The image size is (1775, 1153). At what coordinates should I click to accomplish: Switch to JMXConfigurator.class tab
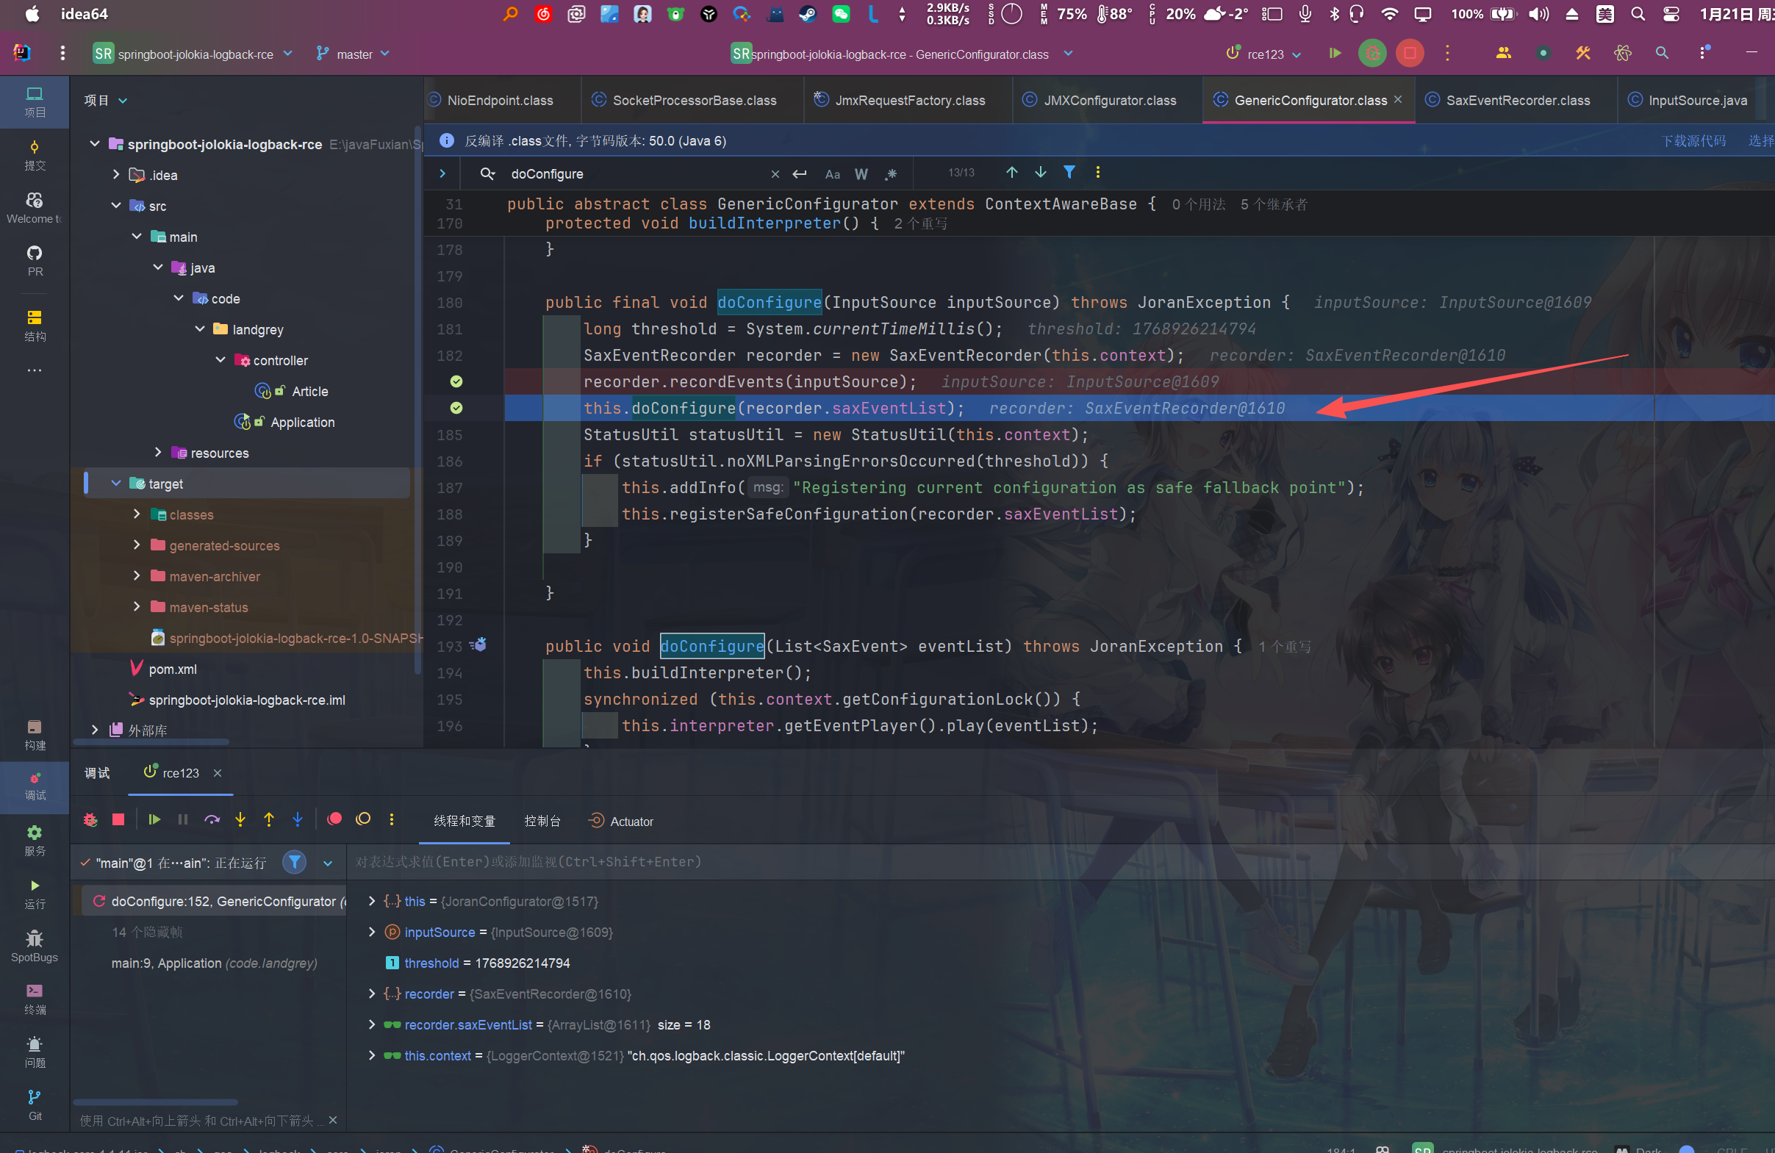[1108, 100]
